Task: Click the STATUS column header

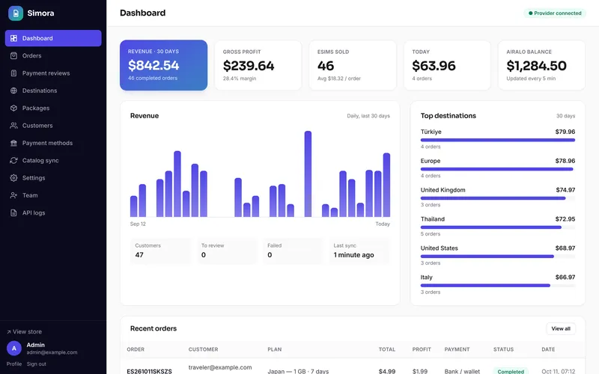Action: coord(503,349)
